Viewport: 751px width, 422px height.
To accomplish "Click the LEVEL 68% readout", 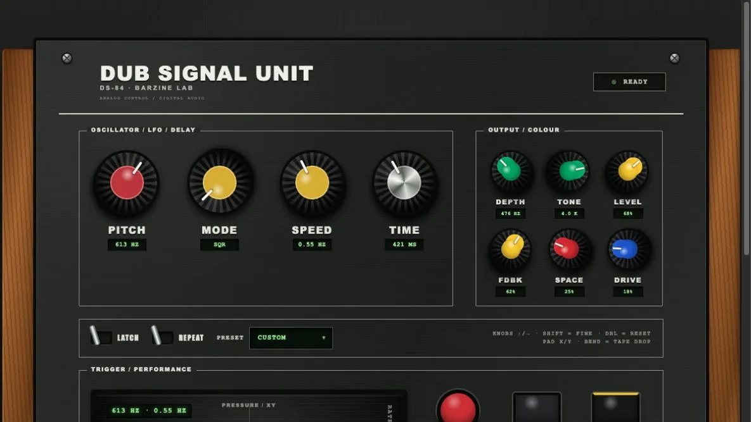I will [x=628, y=214].
